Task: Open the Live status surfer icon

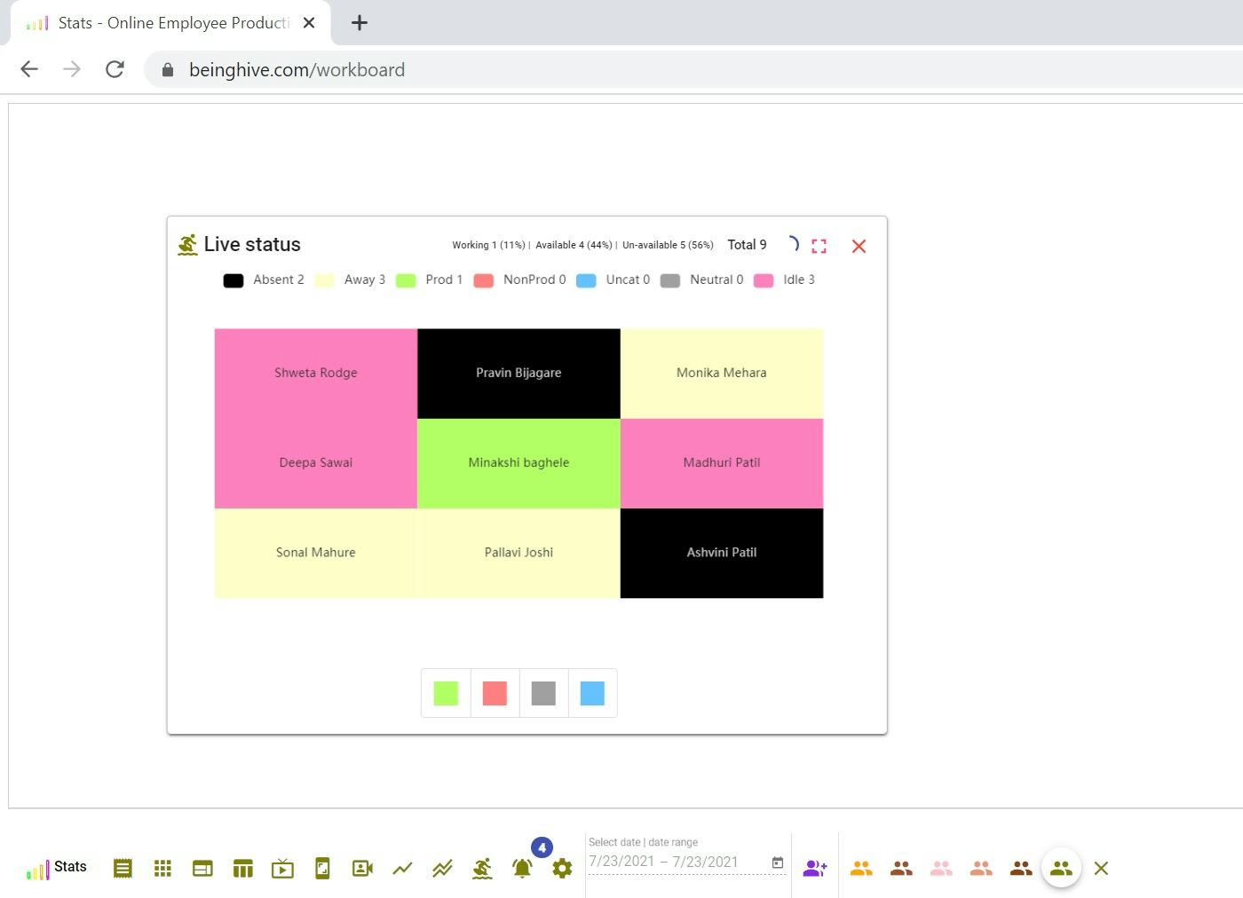Action: (x=482, y=868)
